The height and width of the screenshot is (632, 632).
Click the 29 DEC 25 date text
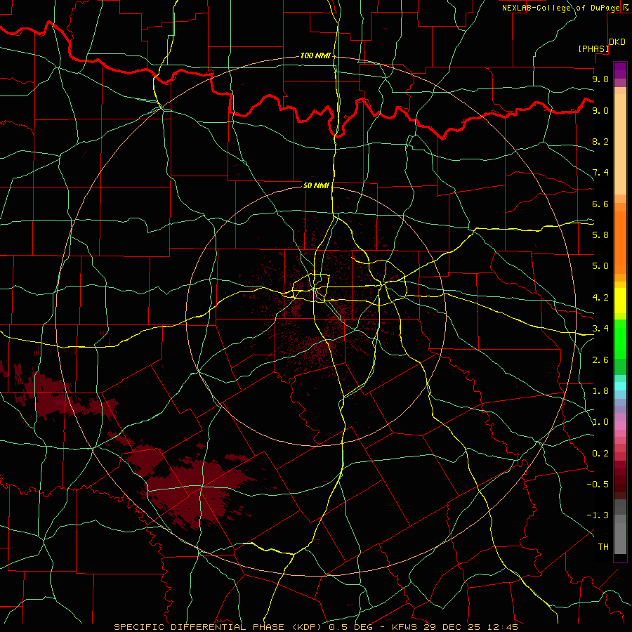(x=450, y=627)
